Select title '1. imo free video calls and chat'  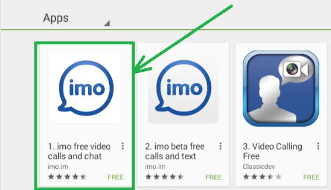(x=79, y=152)
